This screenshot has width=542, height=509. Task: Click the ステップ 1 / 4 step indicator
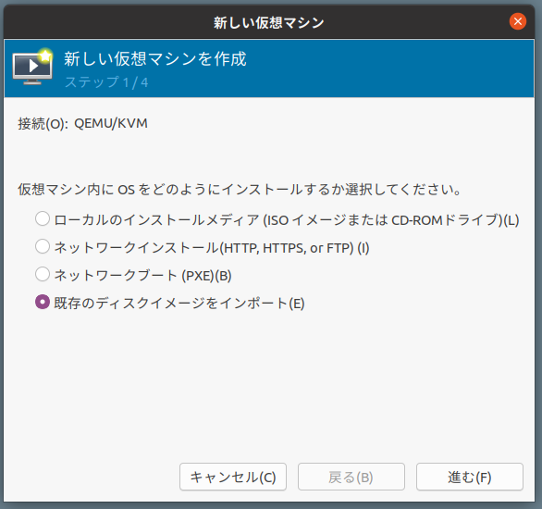point(106,82)
